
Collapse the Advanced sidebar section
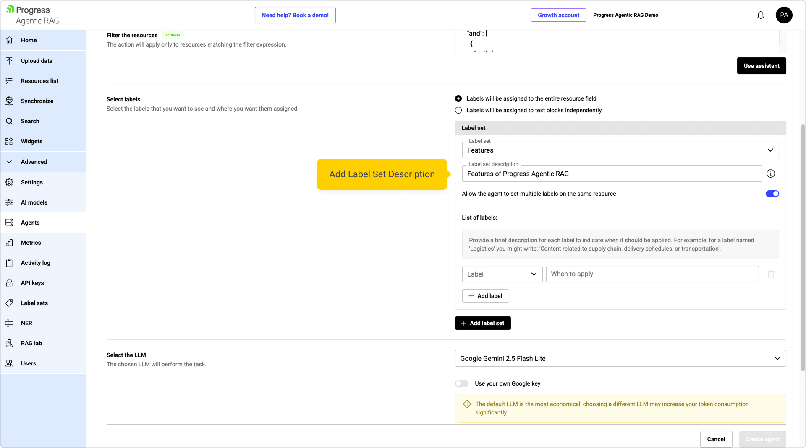[x=34, y=162]
